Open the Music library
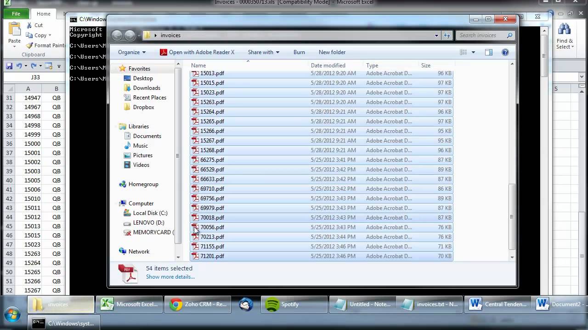The width and height of the screenshot is (588, 330). click(x=140, y=146)
